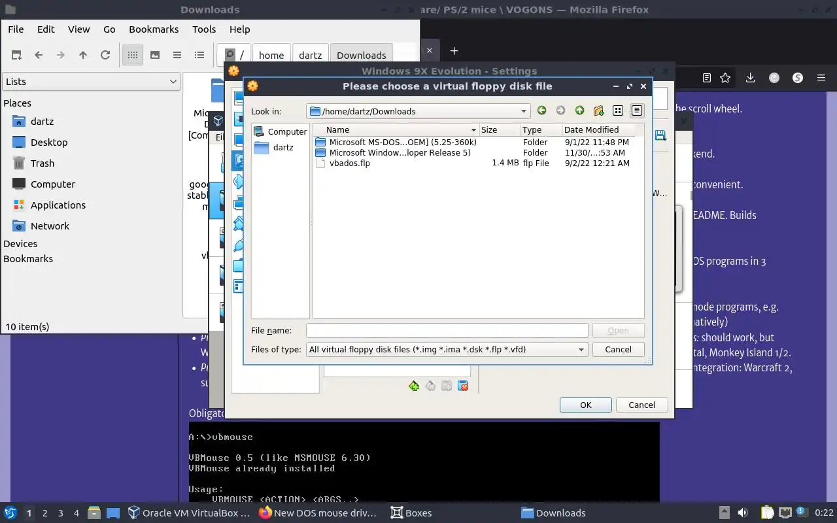Click Cancel in Settings dialog
This screenshot has height=523, width=837.
pyautogui.click(x=641, y=405)
